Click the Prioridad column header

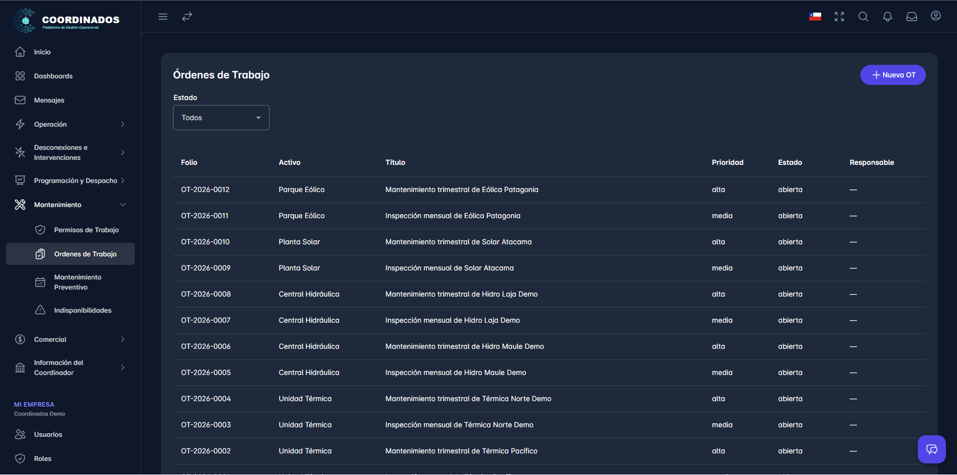pos(727,162)
